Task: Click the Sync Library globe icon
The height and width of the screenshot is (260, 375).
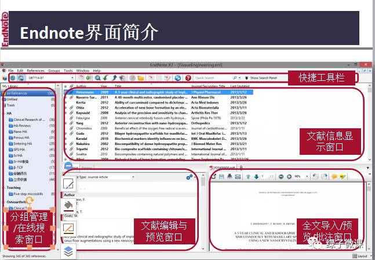Action: [177, 77]
